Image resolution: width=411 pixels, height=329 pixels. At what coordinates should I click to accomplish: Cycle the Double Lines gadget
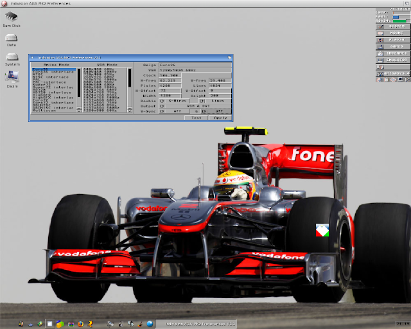(214, 101)
